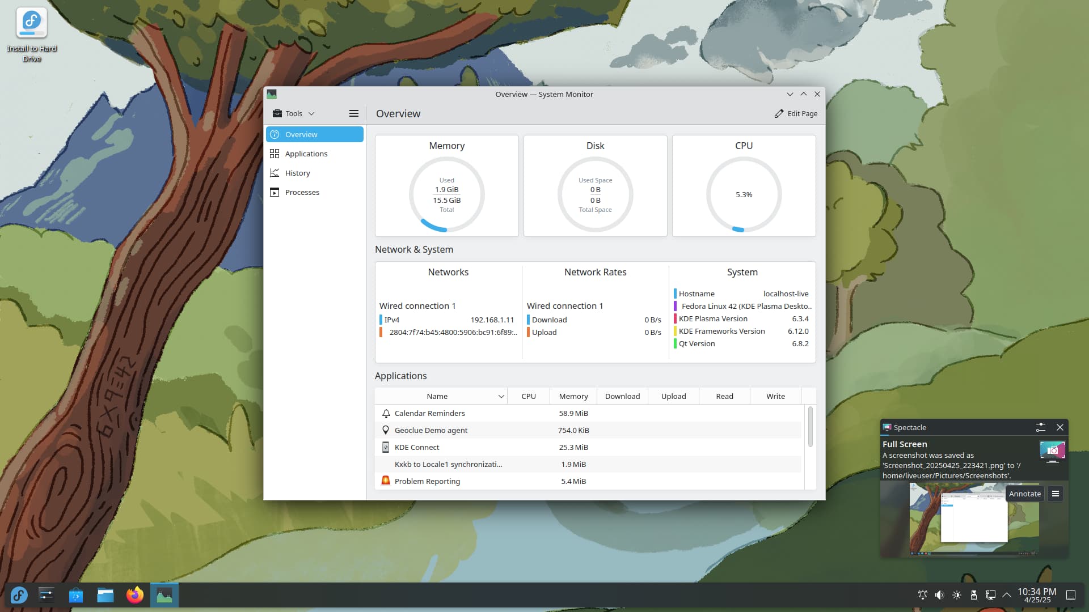Click the Qt Version 6.8.2 row
Screen dimensions: 1089x612
click(x=741, y=343)
